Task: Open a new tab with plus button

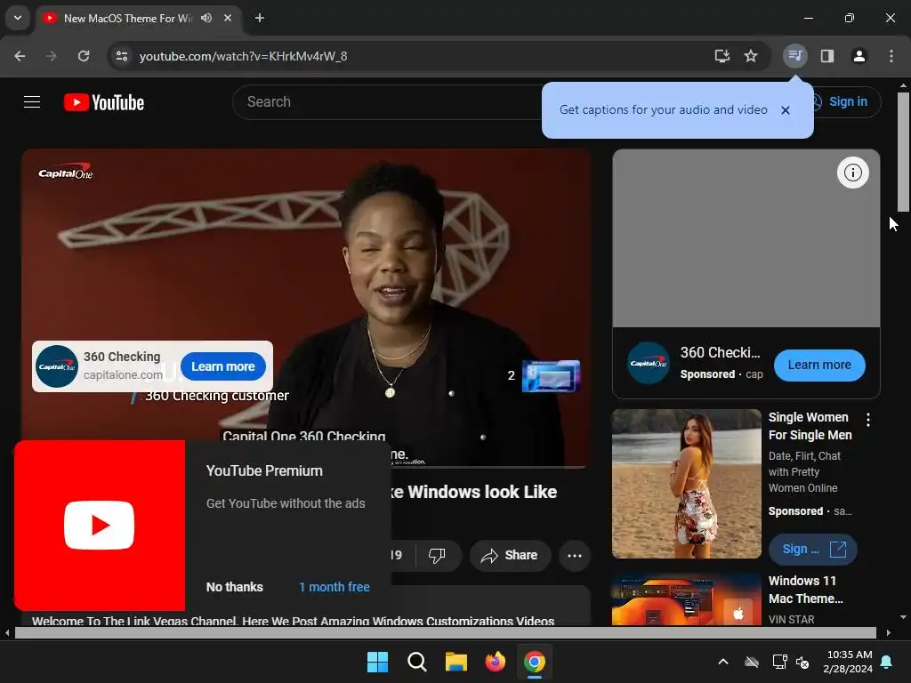Action: (260, 18)
